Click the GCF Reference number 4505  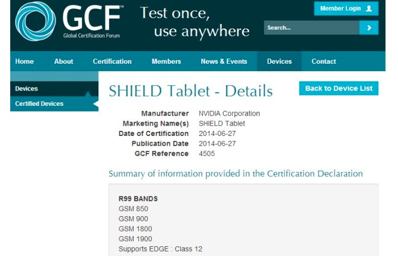pos(207,154)
